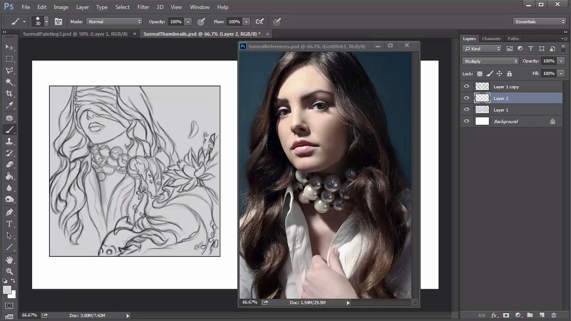The height and width of the screenshot is (321, 571).
Task: Select the Paint Bucket tool
Action: pyautogui.click(x=9, y=176)
